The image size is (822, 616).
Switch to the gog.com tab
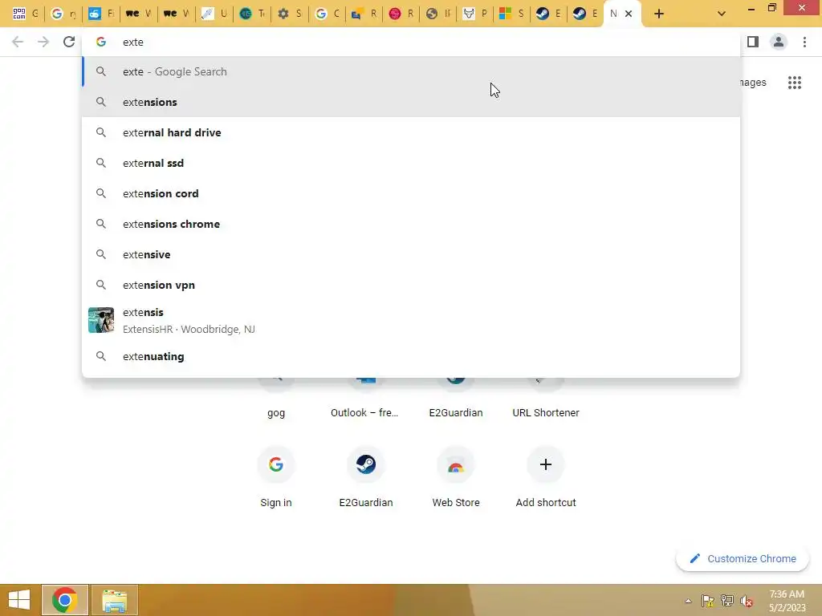pyautogui.click(x=26, y=14)
